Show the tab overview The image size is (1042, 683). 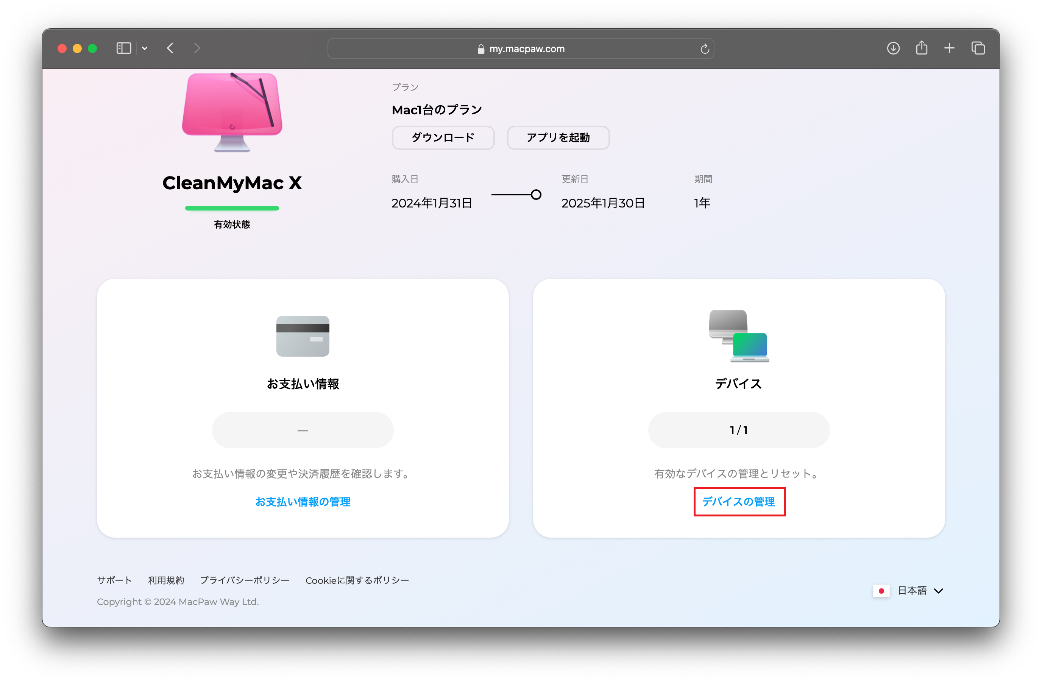coord(978,48)
